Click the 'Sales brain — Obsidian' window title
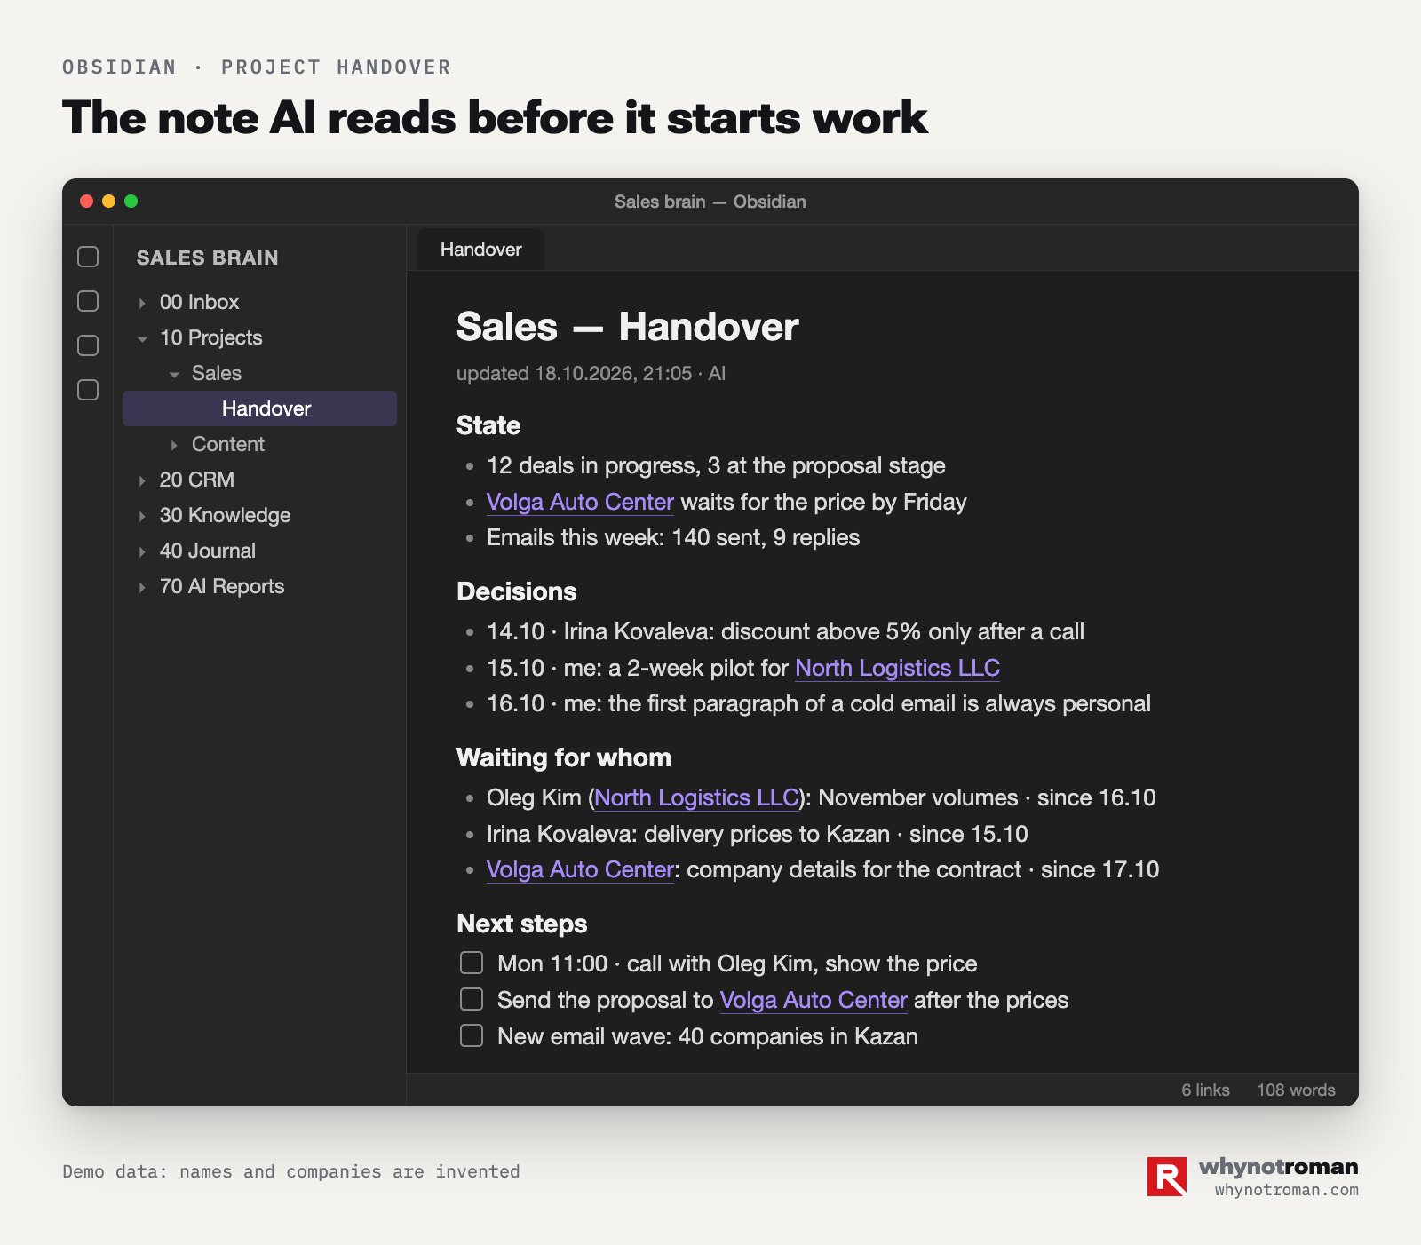The height and width of the screenshot is (1245, 1421). pos(710,202)
